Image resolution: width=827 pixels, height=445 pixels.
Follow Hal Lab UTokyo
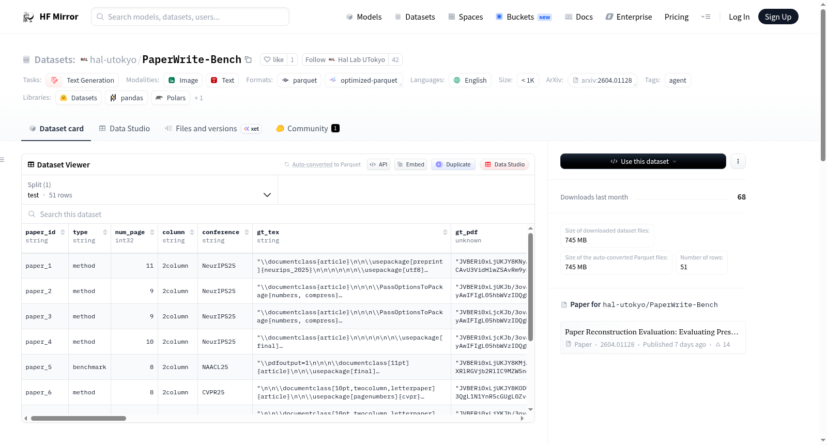coord(345,59)
